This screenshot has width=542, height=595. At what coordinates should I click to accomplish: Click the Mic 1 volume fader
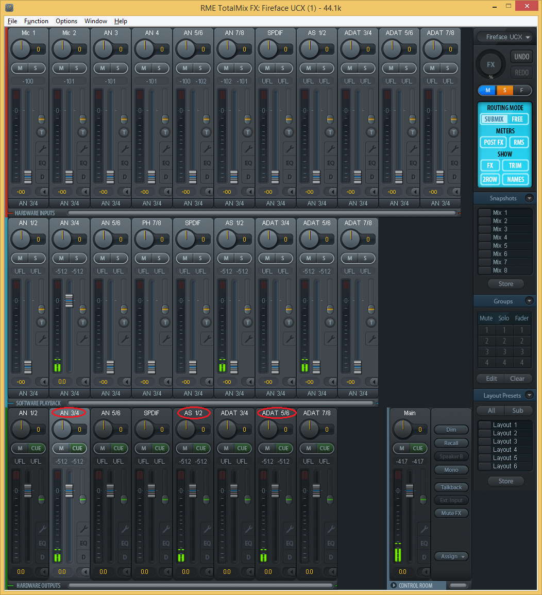point(28,177)
